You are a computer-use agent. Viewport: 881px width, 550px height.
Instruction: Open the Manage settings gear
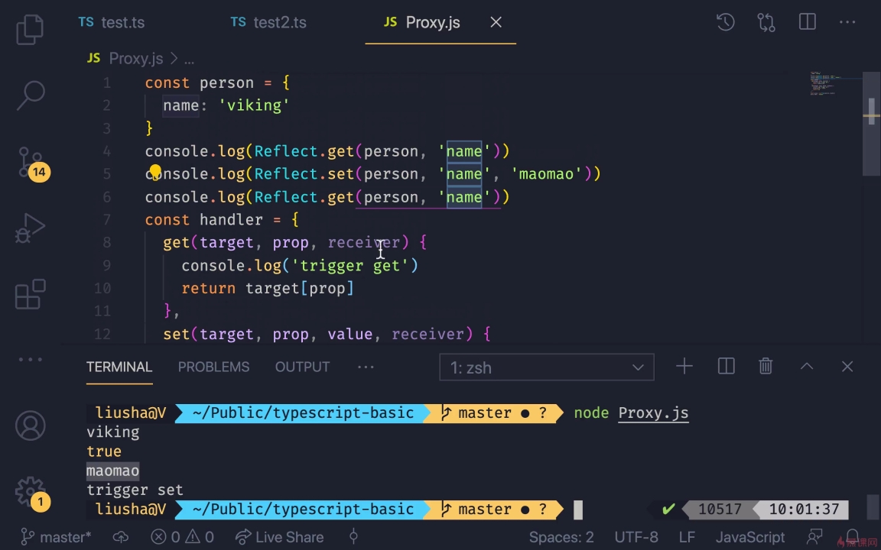tap(31, 491)
